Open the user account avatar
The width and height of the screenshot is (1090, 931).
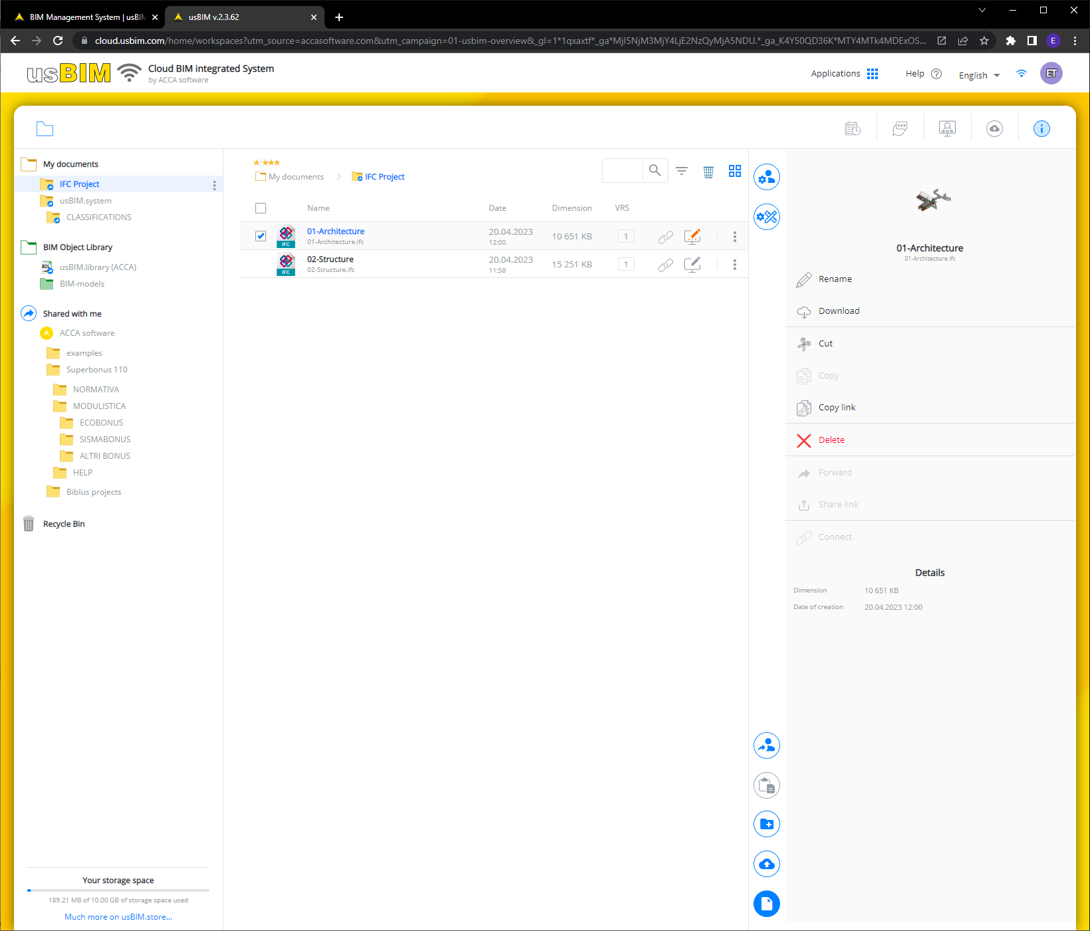click(x=1051, y=73)
